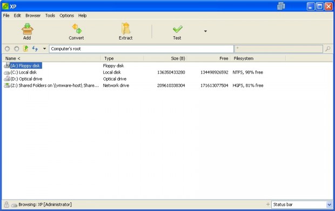Click size value 136350433280

171,72
